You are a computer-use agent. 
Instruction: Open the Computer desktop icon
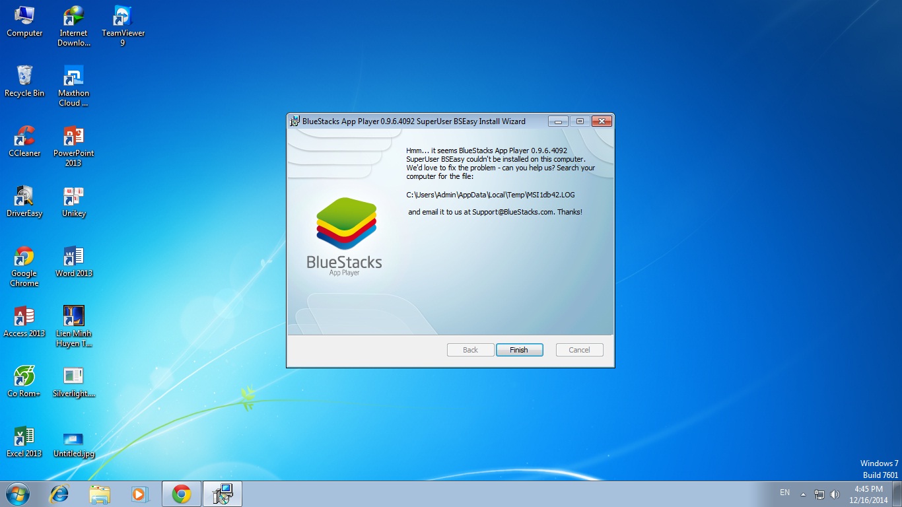point(24,21)
